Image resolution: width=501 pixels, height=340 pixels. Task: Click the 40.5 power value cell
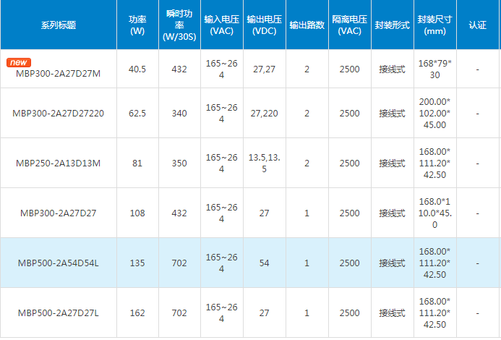pyautogui.click(x=137, y=69)
